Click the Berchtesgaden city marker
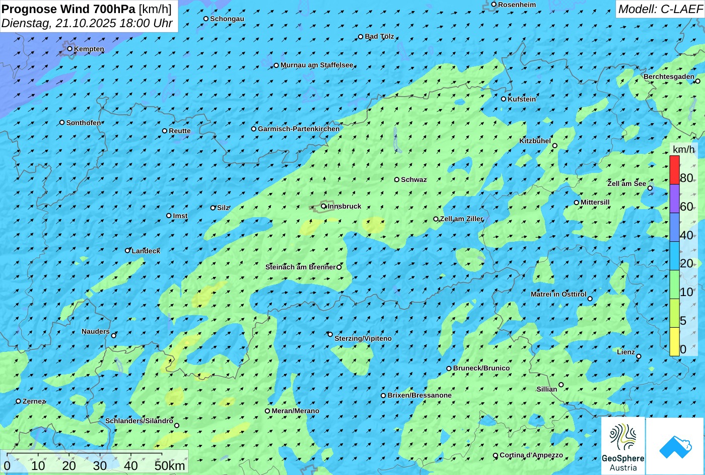The image size is (705, 475). tap(697, 81)
